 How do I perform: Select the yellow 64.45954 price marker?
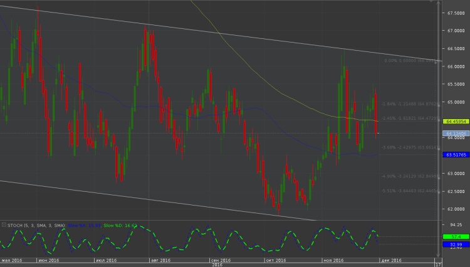point(456,122)
